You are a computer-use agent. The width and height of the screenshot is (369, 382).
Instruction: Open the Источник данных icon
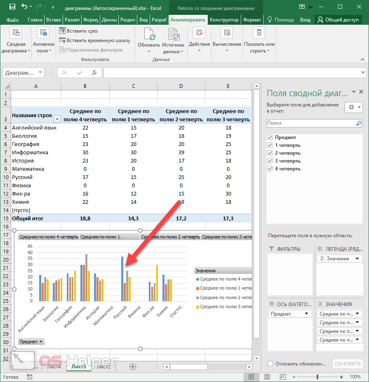point(173,34)
